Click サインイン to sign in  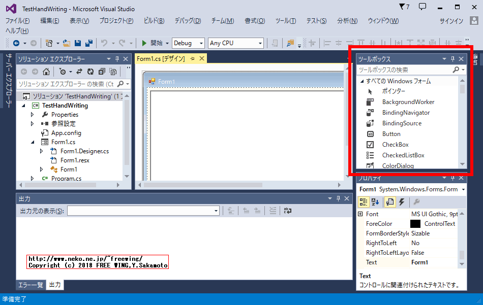(451, 21)
